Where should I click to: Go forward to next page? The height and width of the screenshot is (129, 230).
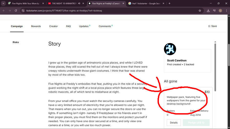[x=10, y=10]
